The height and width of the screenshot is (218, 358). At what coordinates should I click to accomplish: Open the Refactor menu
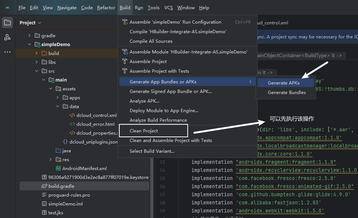pyautogui.click(x=106, y=8)
